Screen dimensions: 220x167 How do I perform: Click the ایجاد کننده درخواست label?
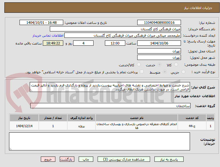[x=199, y=35]
